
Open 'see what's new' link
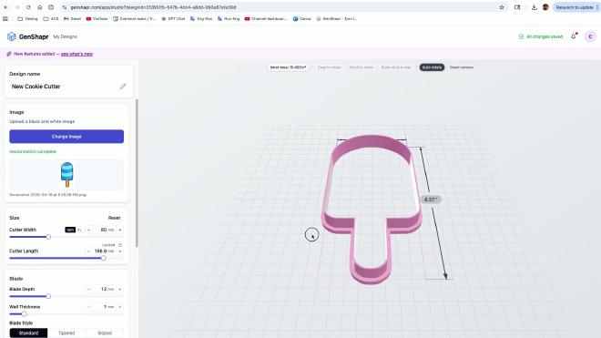(76, 54)
